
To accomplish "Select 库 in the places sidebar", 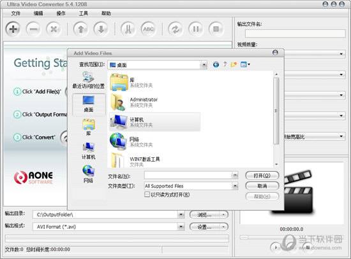I will 89,127.
